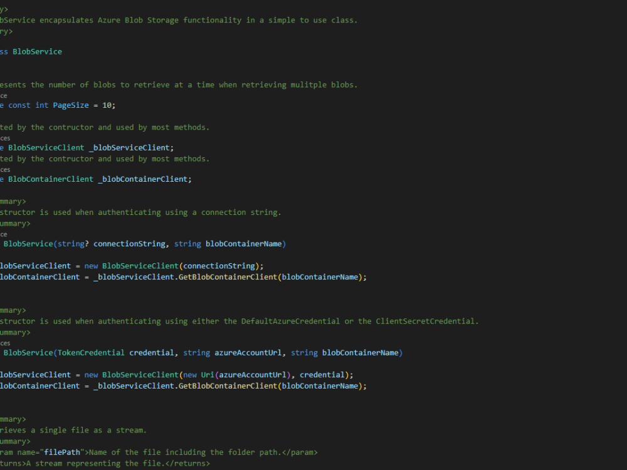
Task: Click the credential argument after new Uri(azureAccountUrl)
Action: click(322, 375)
